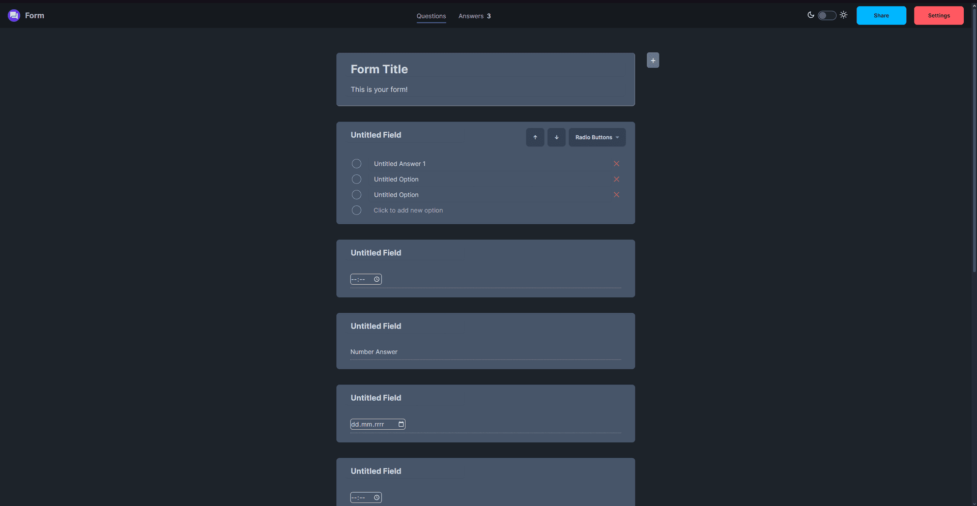Click the Form app logo icon

pyautogui.click(x=13, y=15)
